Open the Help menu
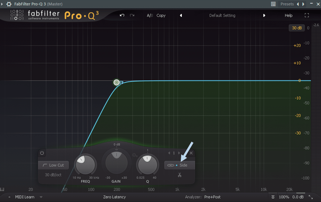 (x=288, y=15)
